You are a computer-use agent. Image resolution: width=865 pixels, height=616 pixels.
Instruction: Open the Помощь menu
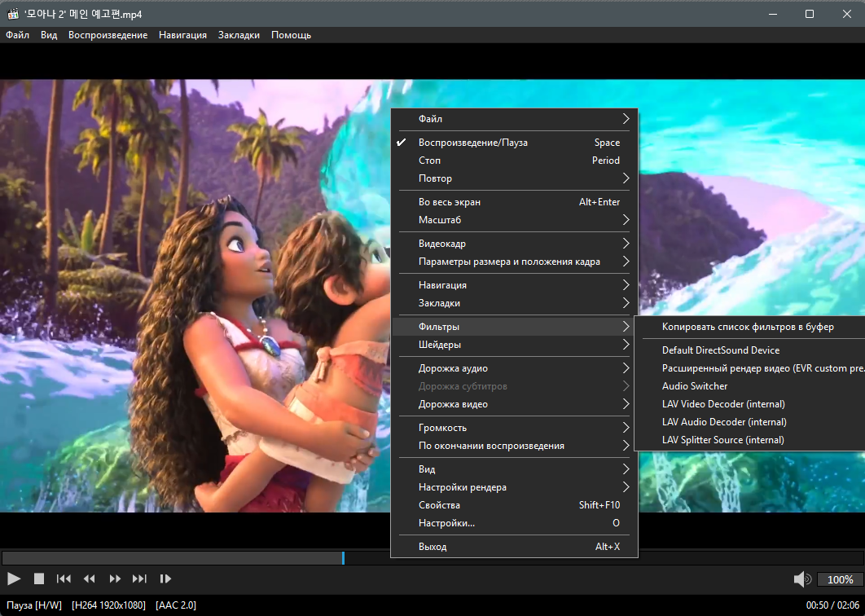(x=292, y=35)
